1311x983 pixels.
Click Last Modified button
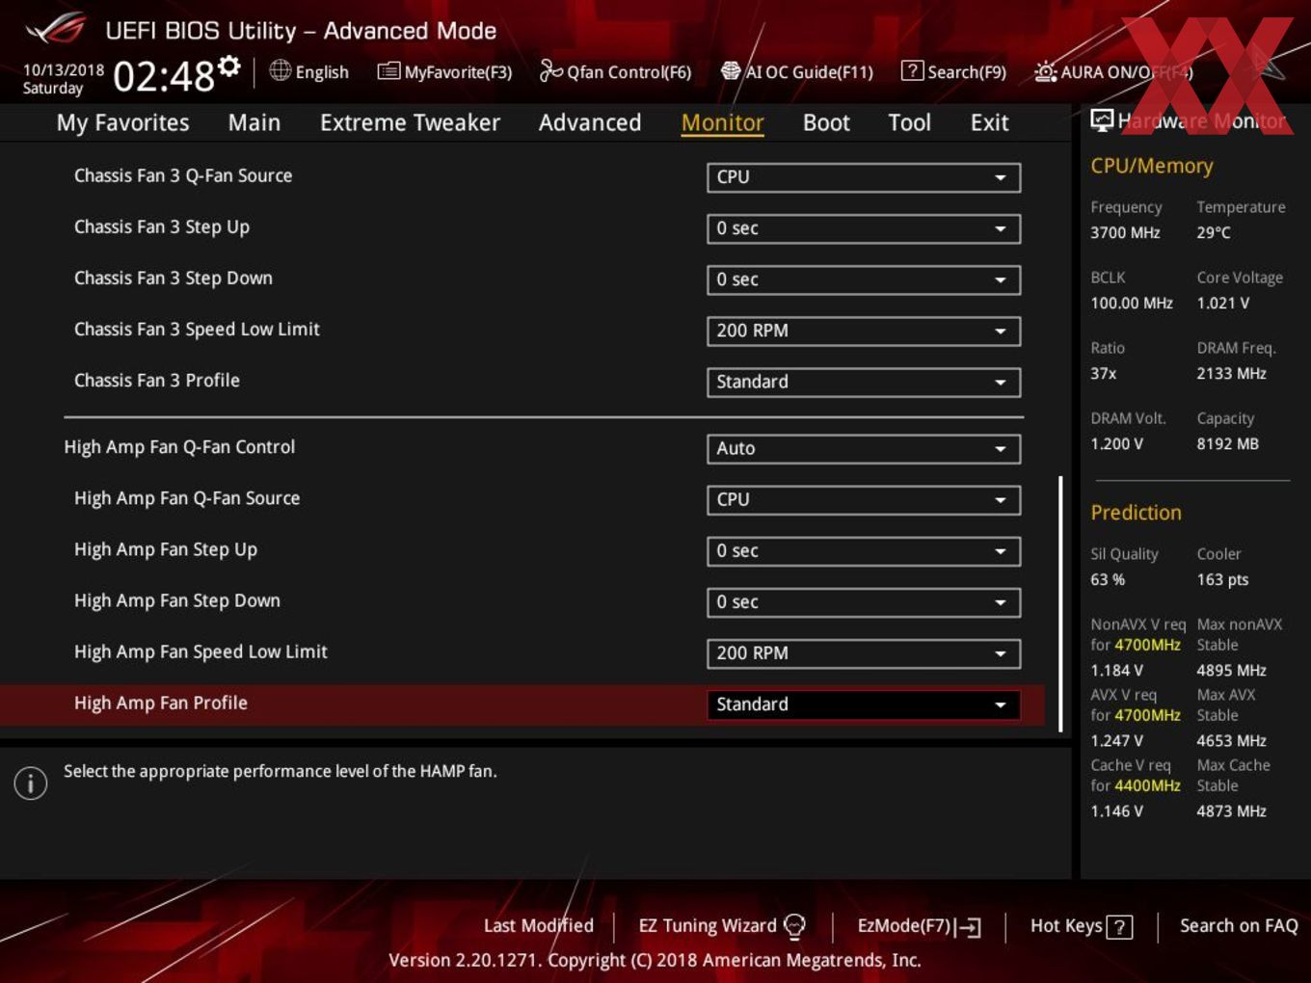point(538,925)
